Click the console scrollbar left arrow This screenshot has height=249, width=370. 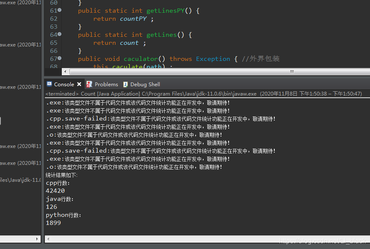(48, 239)
